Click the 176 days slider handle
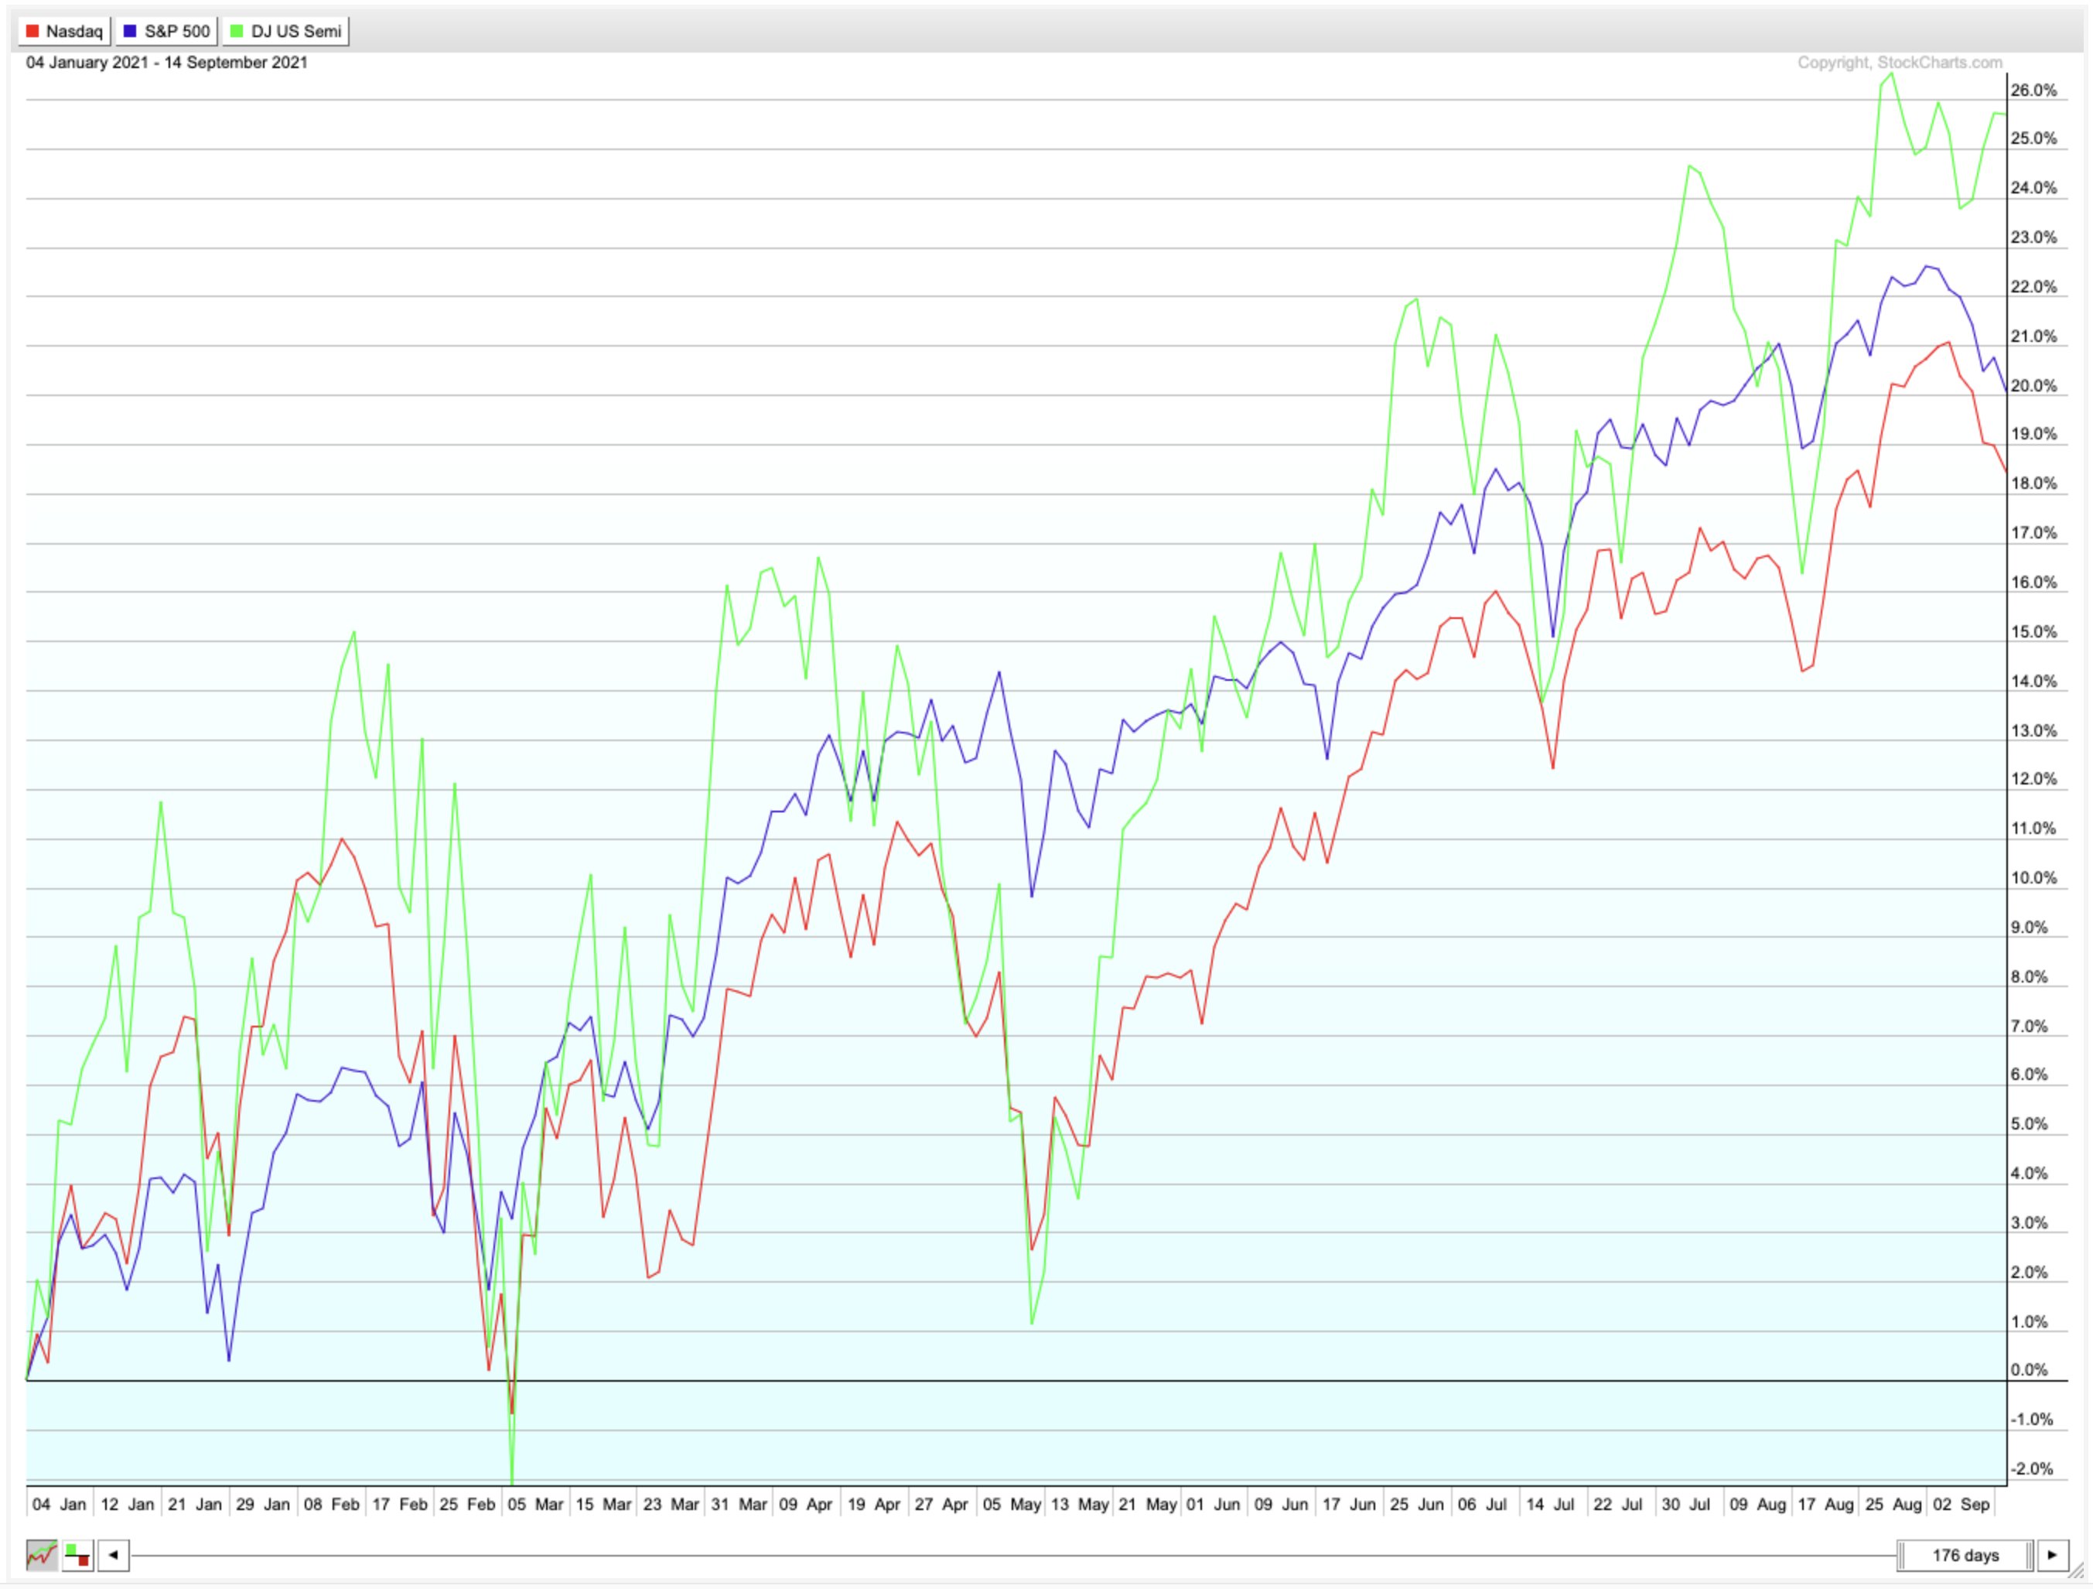Screen dimensions: 2093x1589 click(1965, 1555)
